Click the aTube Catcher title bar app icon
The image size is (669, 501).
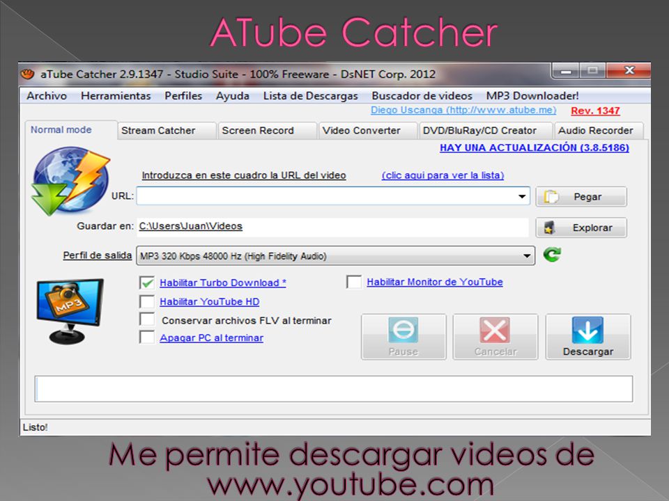27,74
